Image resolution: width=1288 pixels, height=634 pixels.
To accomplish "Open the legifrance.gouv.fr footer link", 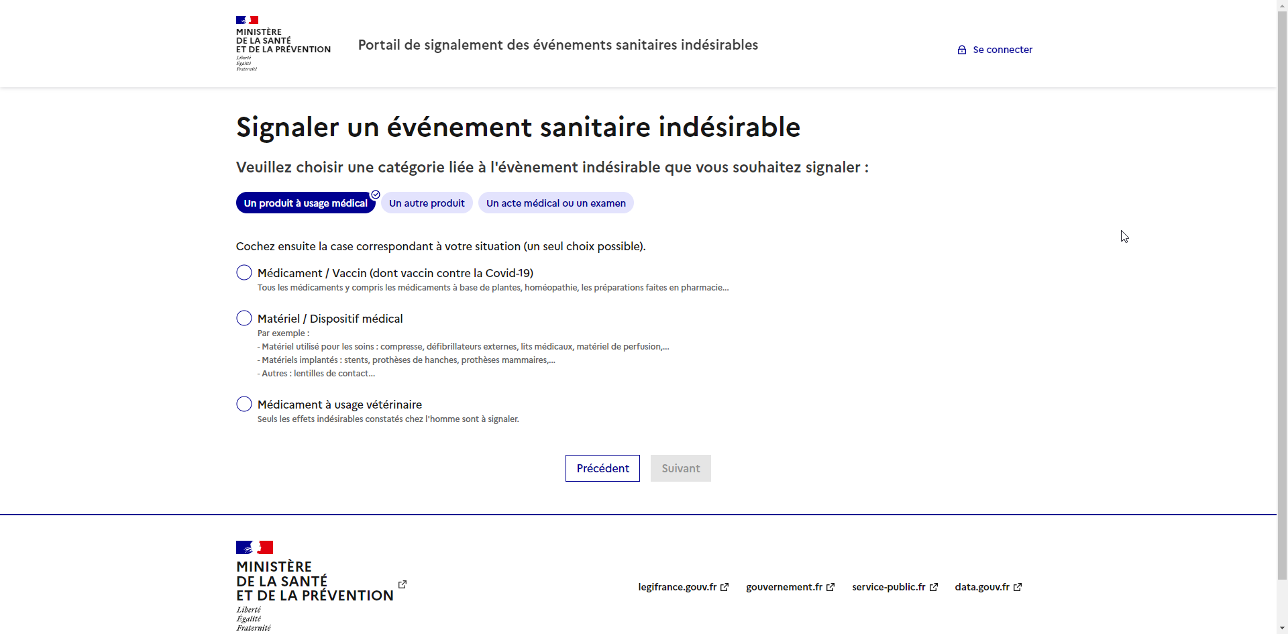I will [683, 587].
